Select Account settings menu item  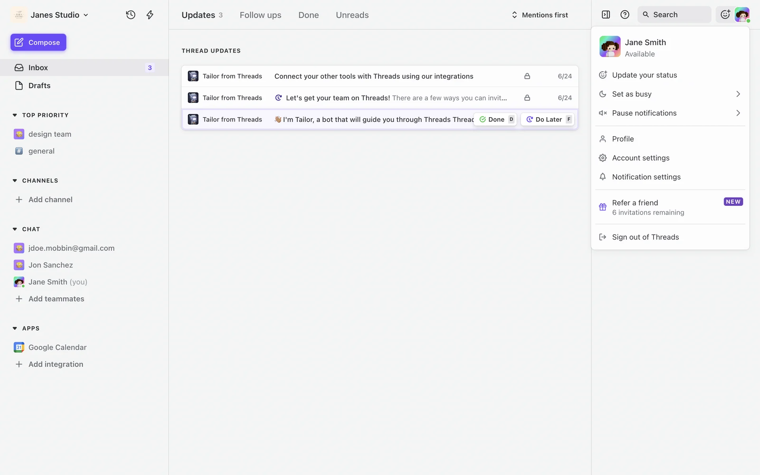(640, 158)
